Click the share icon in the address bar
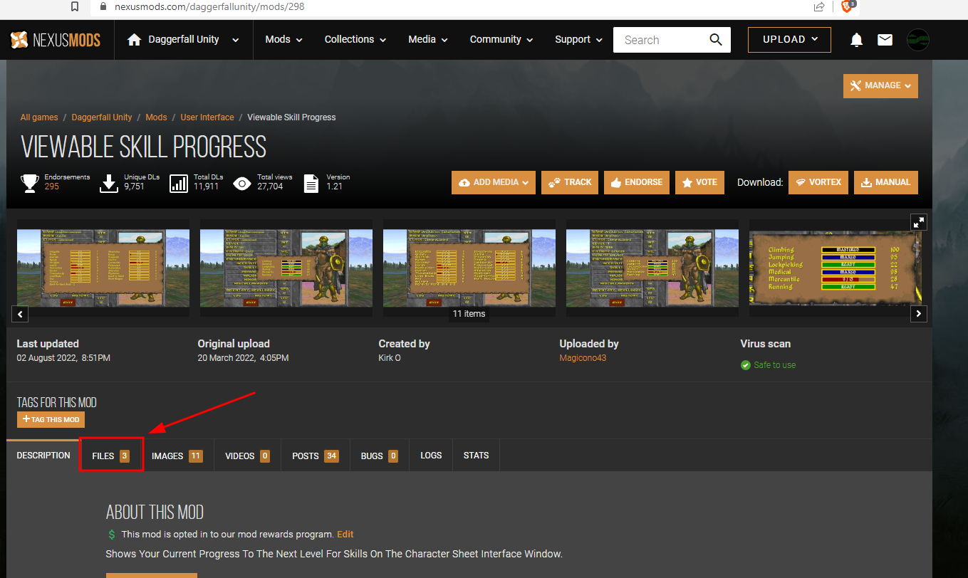The height and width of the screenshot is (578, 968). tap(819, 6)
